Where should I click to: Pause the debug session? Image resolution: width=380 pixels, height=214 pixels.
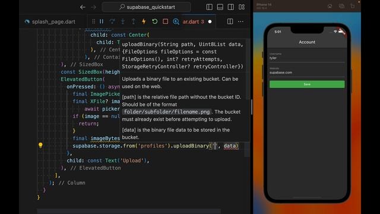(x=102, y=21)
